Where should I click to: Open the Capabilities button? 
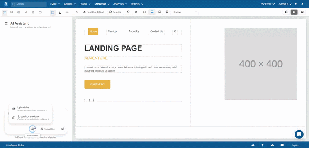click(48, 129)
